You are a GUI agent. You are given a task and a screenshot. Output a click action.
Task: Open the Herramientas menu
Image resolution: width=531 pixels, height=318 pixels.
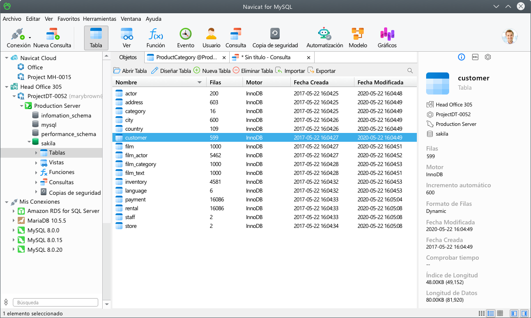(x=100, y=19)
